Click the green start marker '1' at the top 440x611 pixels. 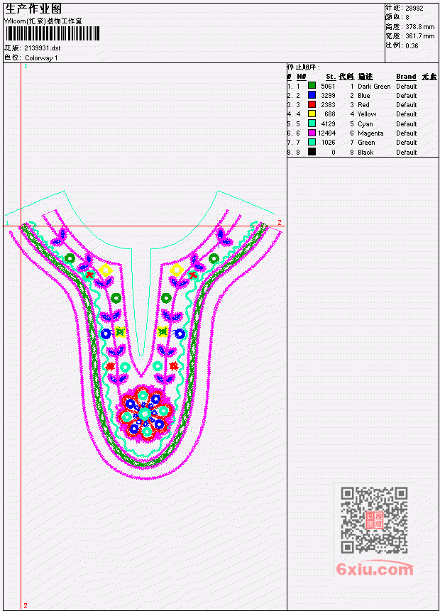pos(26,66)
